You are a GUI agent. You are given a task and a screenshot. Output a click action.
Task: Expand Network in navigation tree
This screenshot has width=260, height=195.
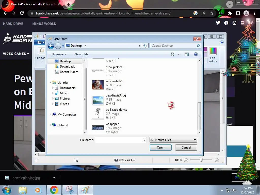50,125
